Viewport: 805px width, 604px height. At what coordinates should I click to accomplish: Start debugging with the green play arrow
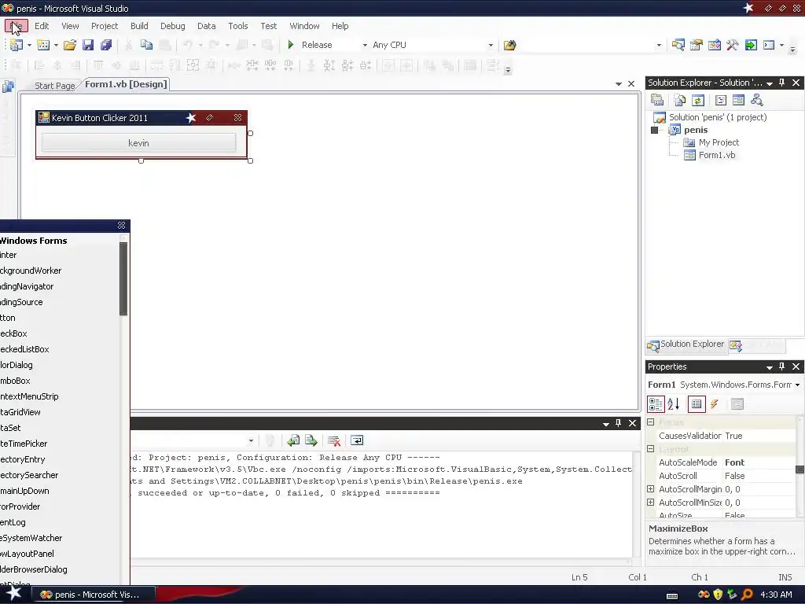pyautogui.click(x=291, y=45)
